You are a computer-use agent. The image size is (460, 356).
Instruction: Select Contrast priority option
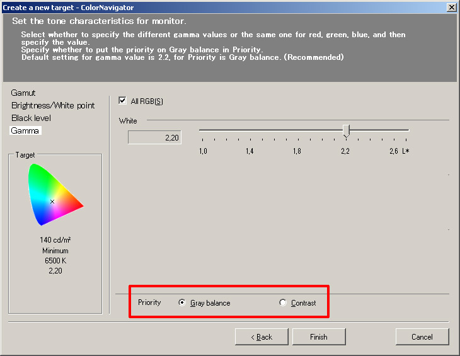[283, 302]
